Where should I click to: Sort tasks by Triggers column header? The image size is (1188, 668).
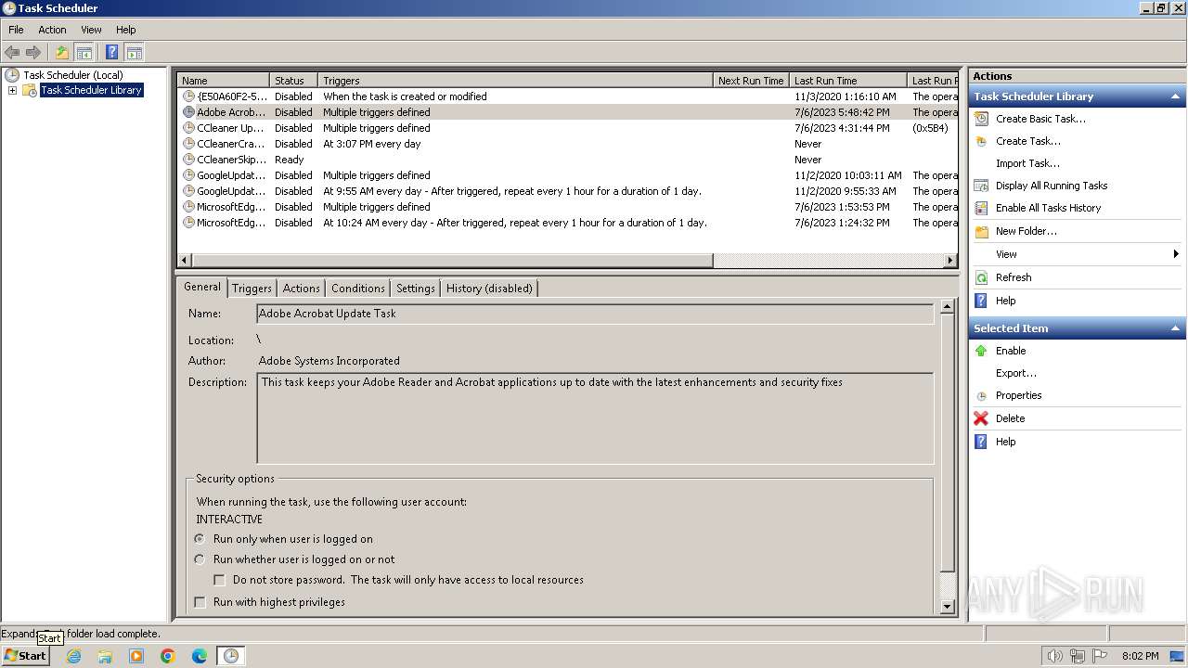point(516,81)
